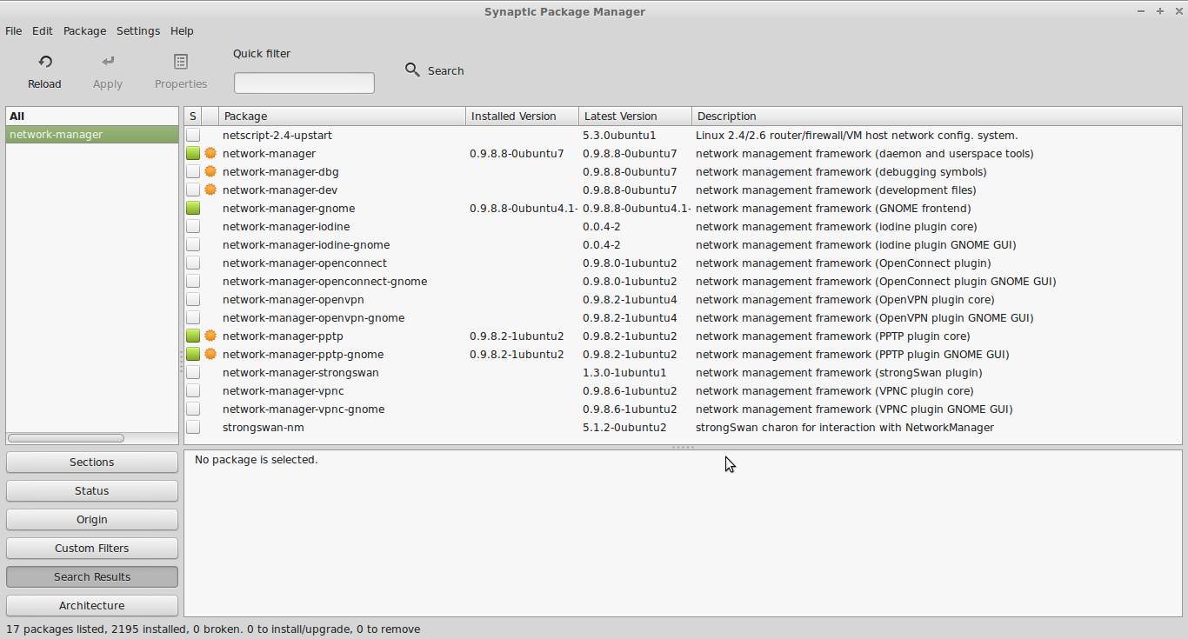
Task: Click the Reload toolbar icon
Action: coord(45,62)
